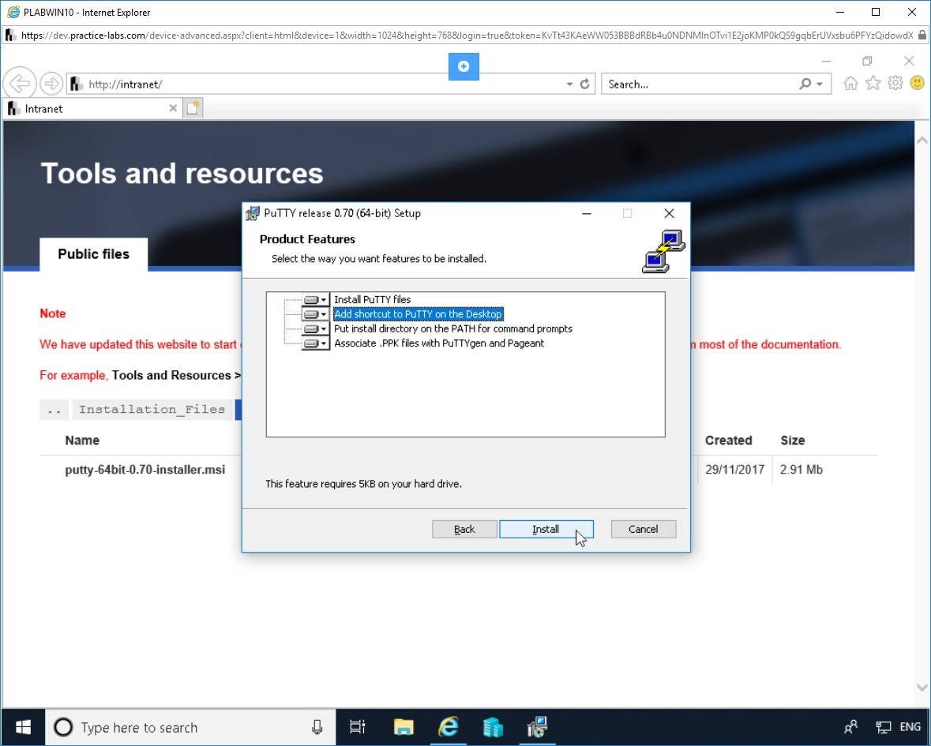Open the Public files tab
Image resolution: width=931 pixels, height=746 pixels.
94,254
